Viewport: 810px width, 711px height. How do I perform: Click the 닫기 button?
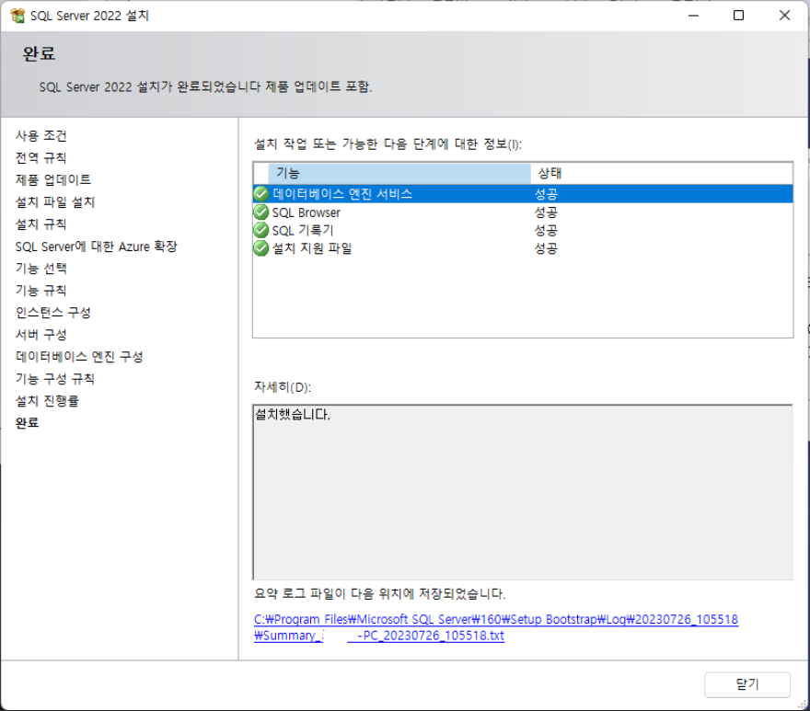pyautogui.click(x=747, y=684)
